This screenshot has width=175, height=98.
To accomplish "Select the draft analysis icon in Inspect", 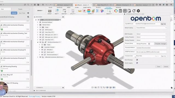I will pos(93,11).
